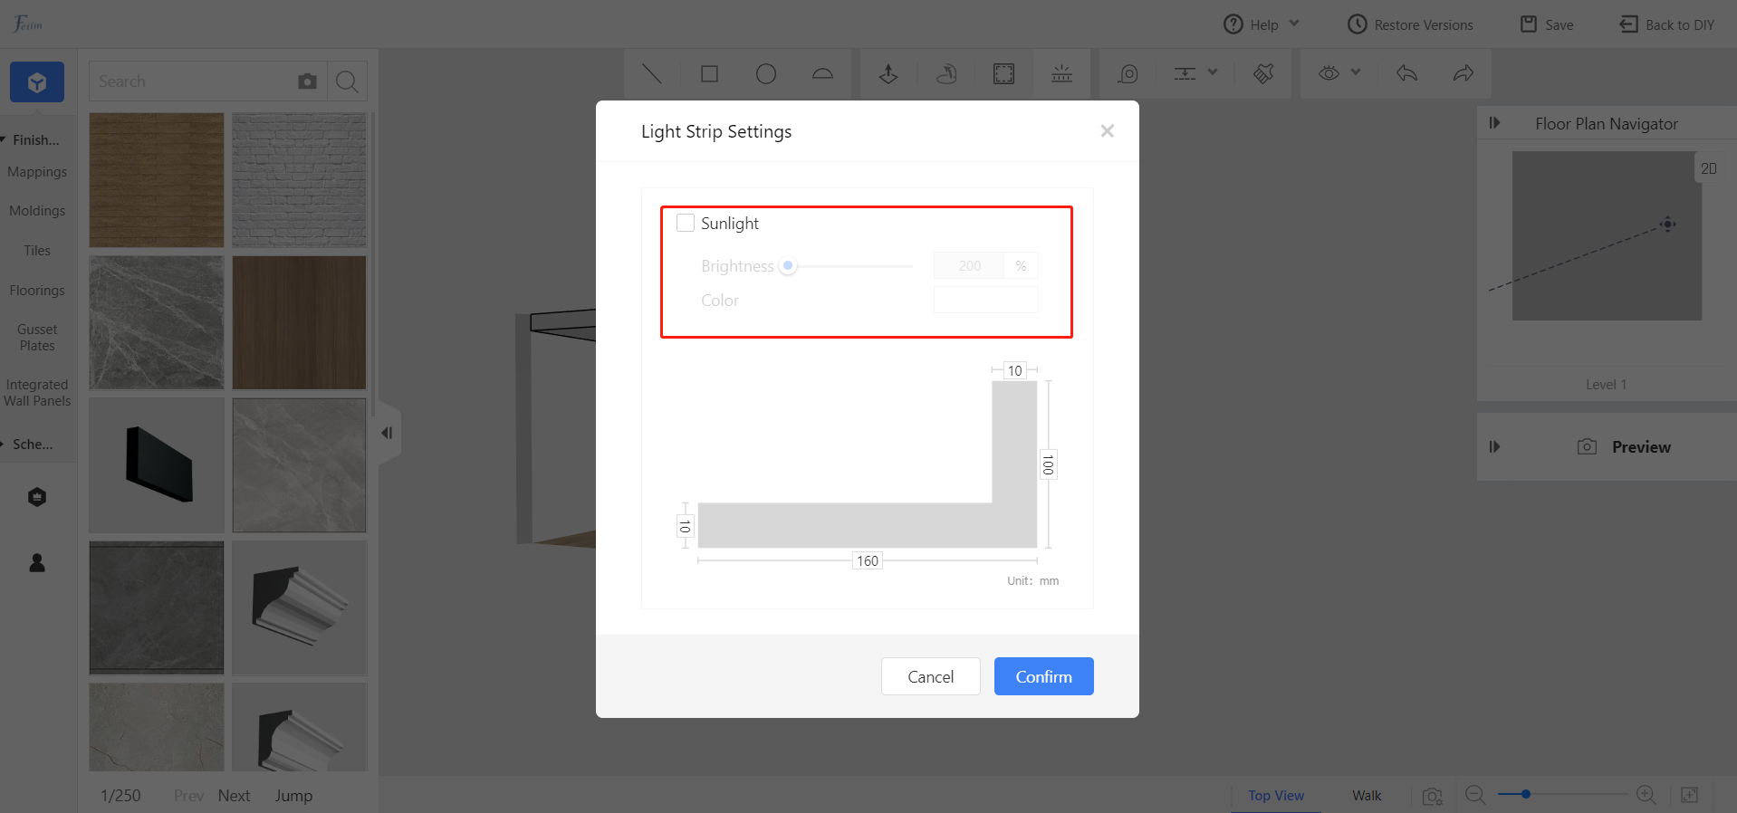The image size is (1737, 813).
Task: Select the black panel model thumbnail
Action: (157, 465)
